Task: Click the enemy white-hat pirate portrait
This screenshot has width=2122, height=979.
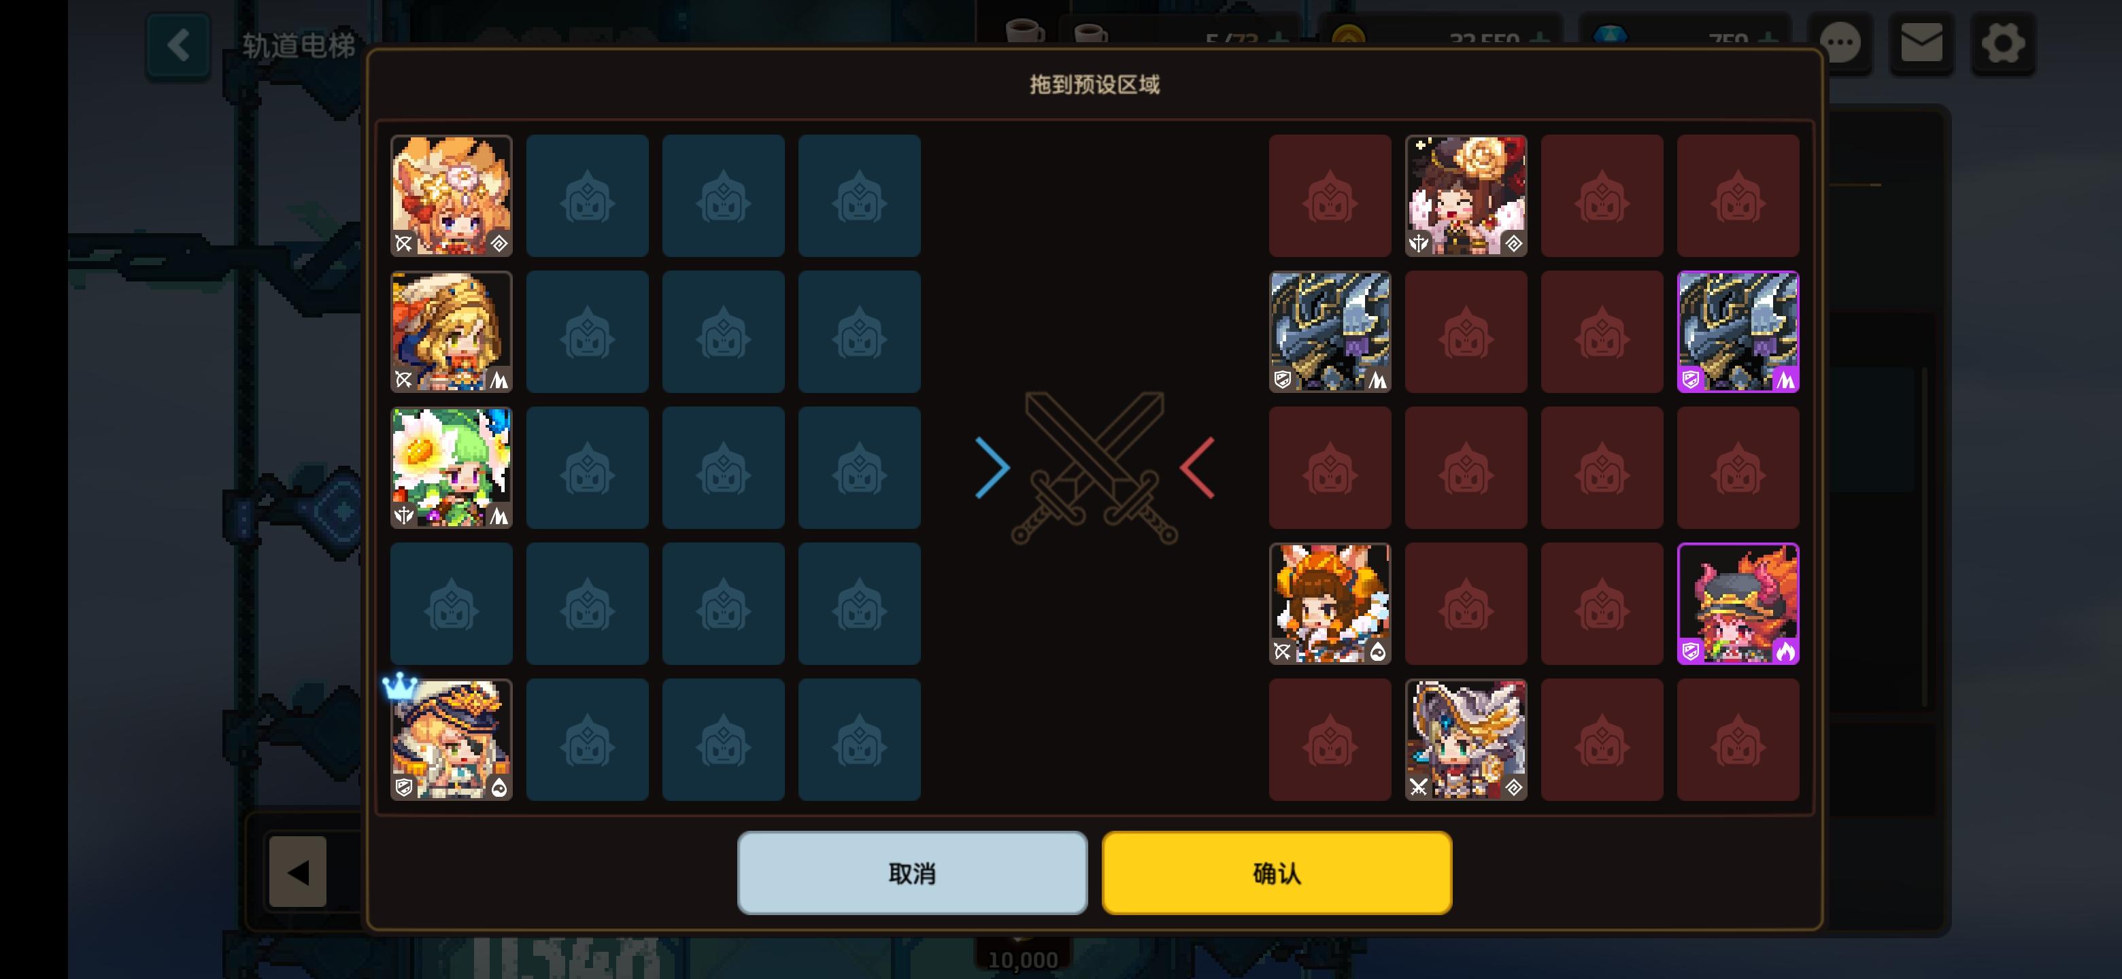Action: [x=1466, y=740]
